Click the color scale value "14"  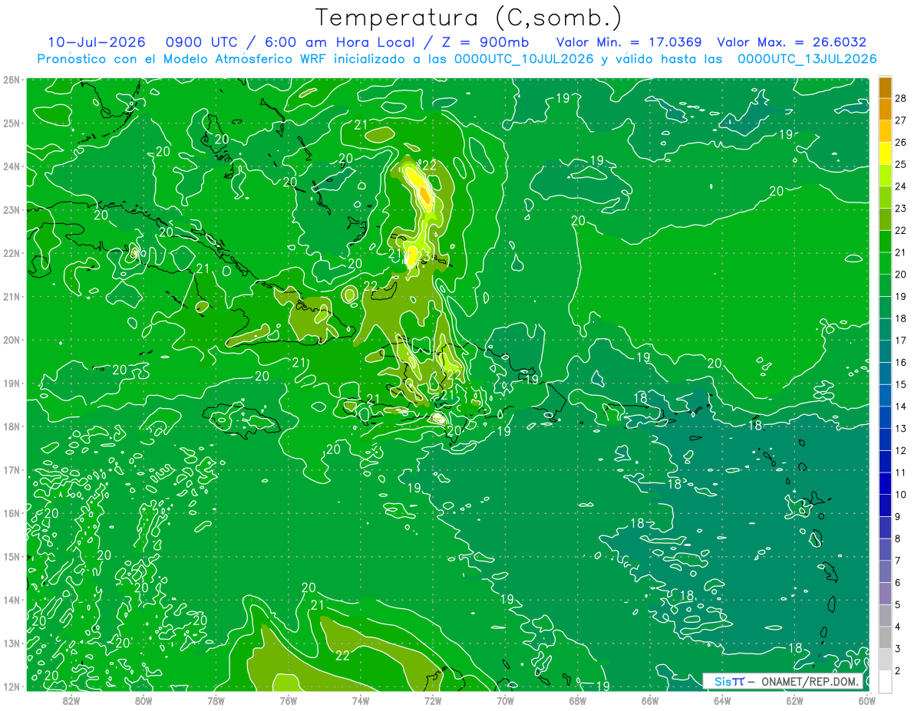(901, 407)
